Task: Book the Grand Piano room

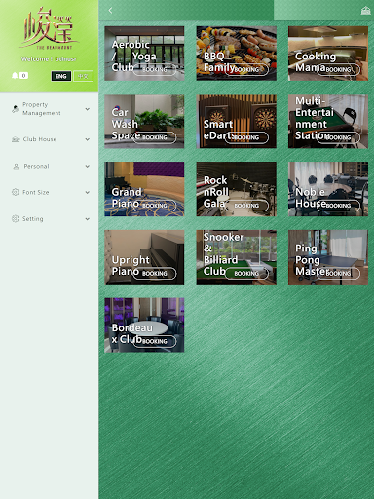Action: (x=155, y=206)
